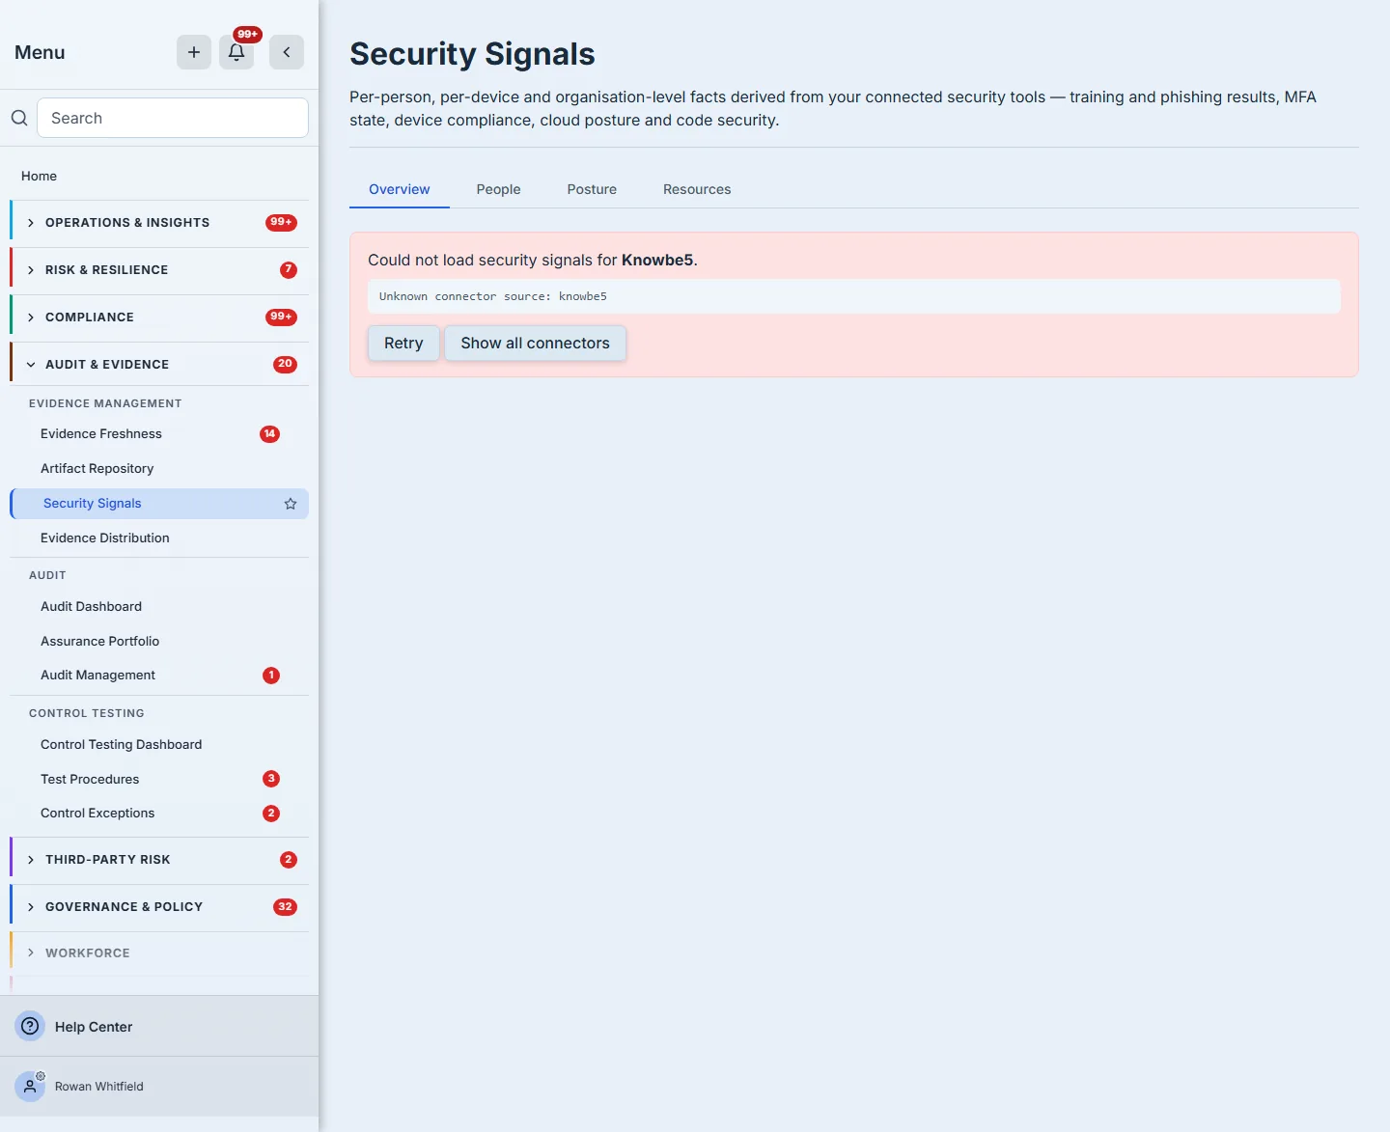Screen dimensions: 1390x1132
Task: Click the plus add button in Menu header
Action: [x=194, y=52]
